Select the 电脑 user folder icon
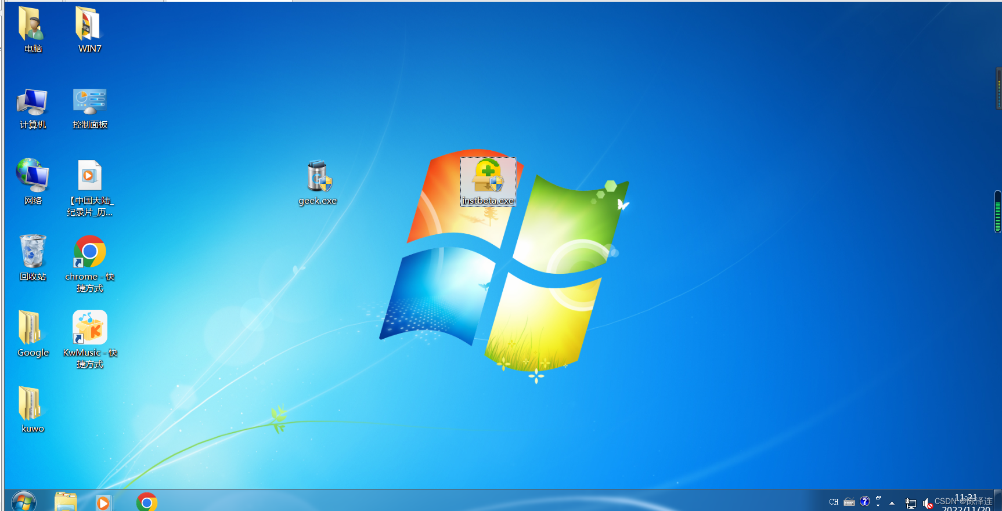Viewport: 1002px width, 511px height. tap(32, 24)
